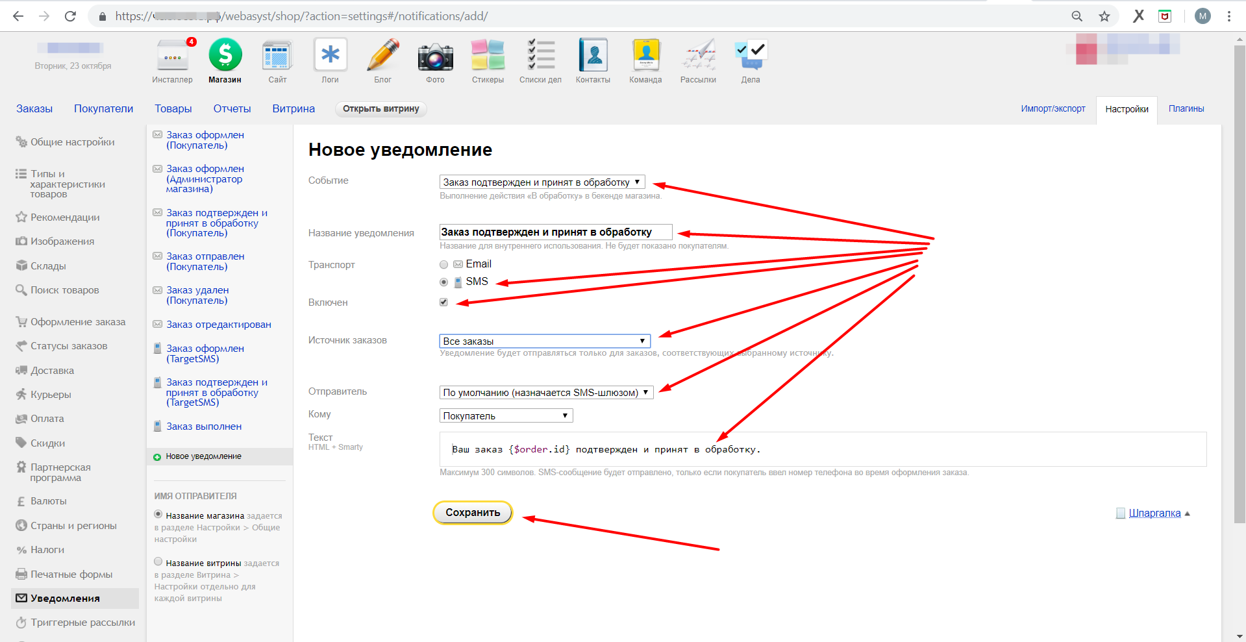Screen dimensions: 1246x642
Task: Click the browser address bar URL
Action: point(302,16)
